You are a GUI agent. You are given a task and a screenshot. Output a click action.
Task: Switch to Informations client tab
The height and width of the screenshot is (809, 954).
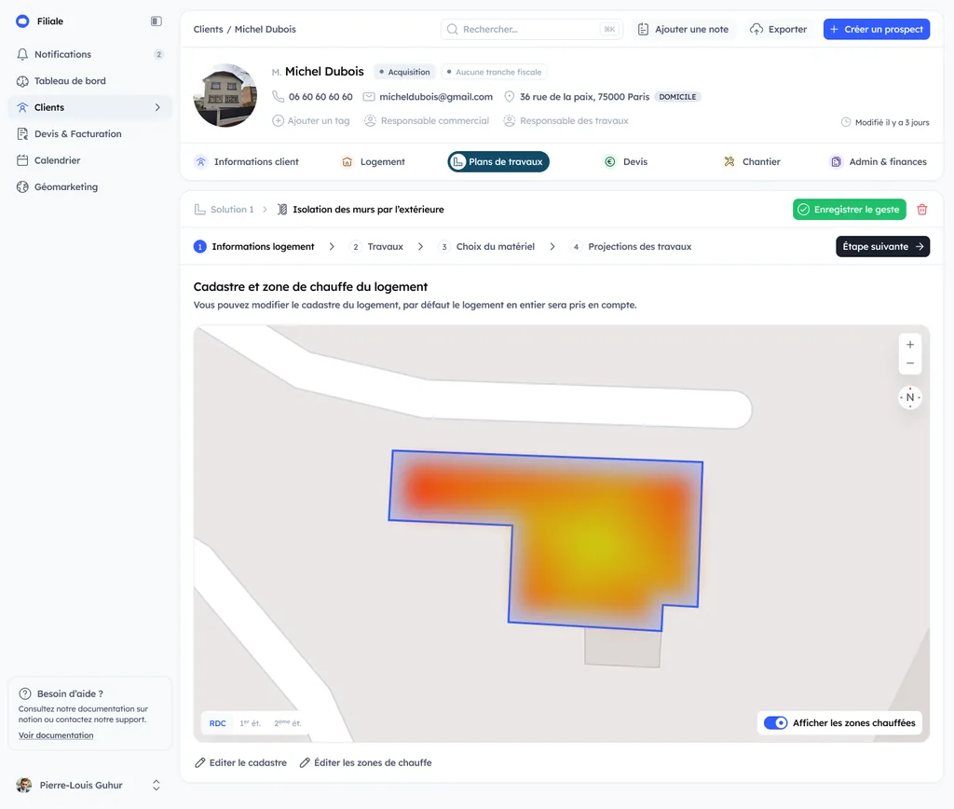point(246,162)
